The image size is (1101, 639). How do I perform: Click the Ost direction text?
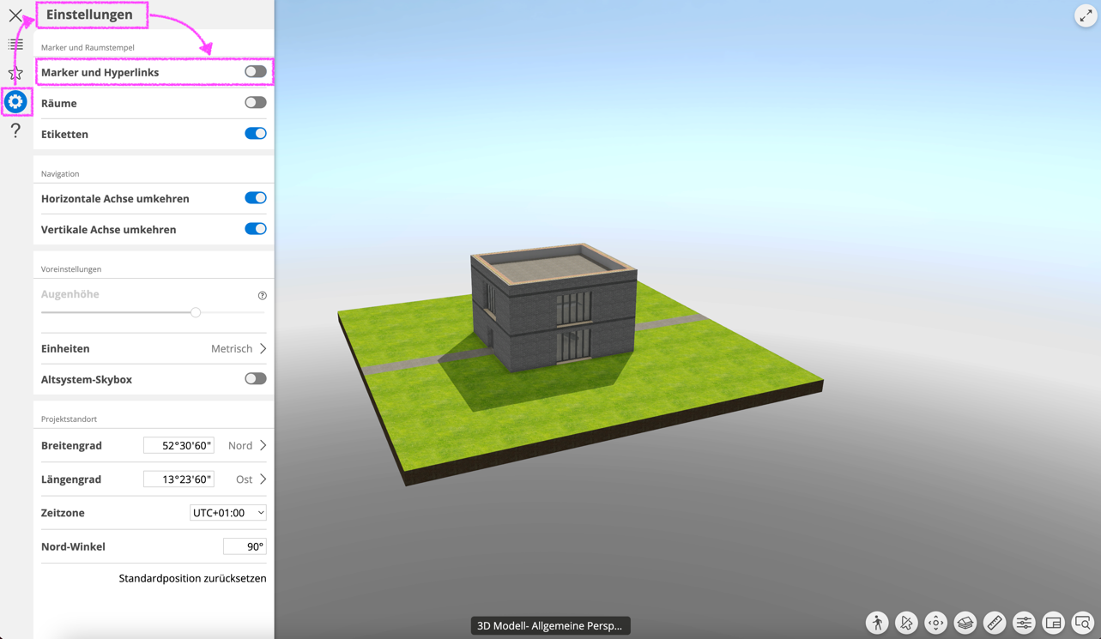tap(245, 479)
